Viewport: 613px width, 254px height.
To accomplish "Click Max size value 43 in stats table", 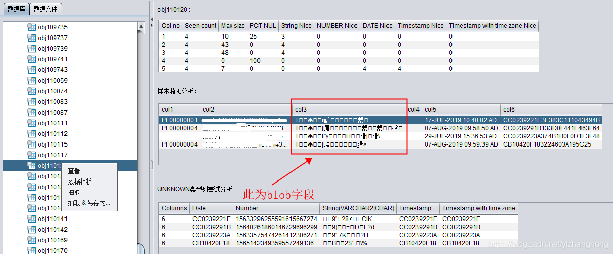I will click(x=233, y=45).
